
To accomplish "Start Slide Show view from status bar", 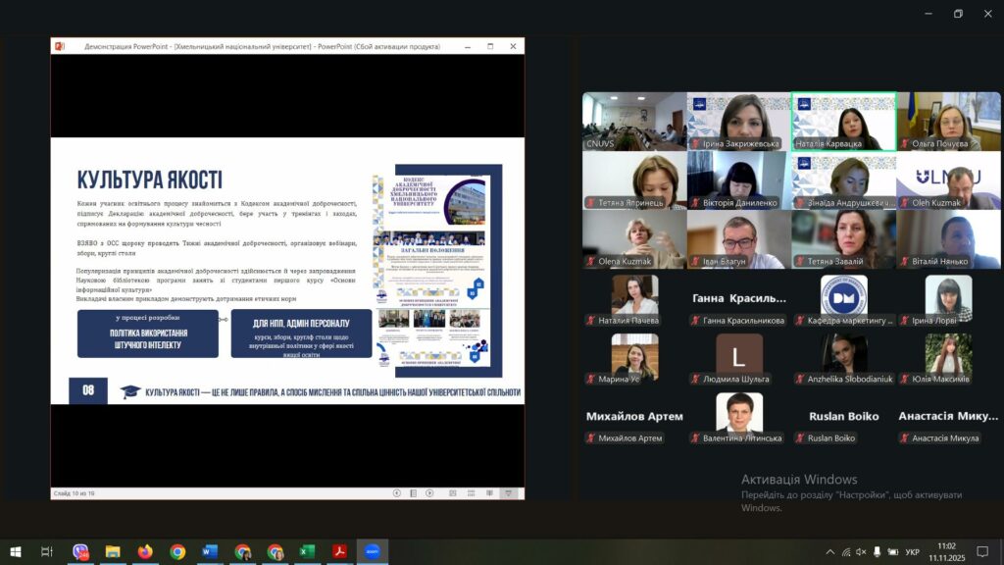I will click(x=509, y=492).
